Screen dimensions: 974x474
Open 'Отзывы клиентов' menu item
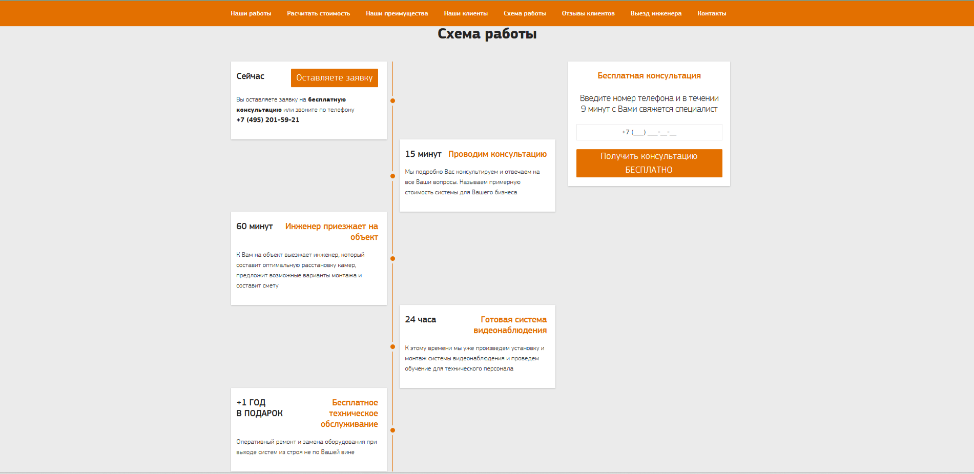pyautogui.click(x=588, y=13)
